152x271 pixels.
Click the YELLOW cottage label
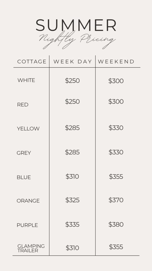coord(28,129)
